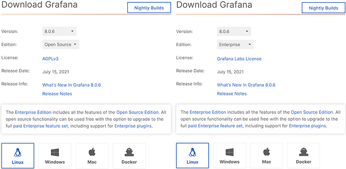Open What's New In Grafana 8.0.6 in the right panel
The width and height of the screenshot is (346, 169).
click(246, 85)
